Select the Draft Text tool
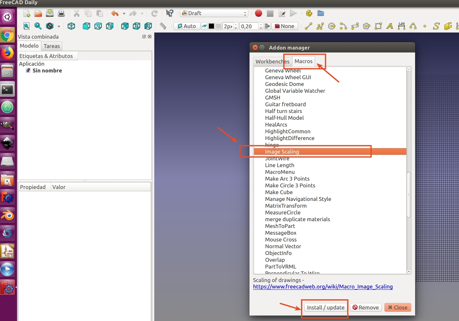Image resolution: width=459 pixels, height=321 pixels. point(390,26)
